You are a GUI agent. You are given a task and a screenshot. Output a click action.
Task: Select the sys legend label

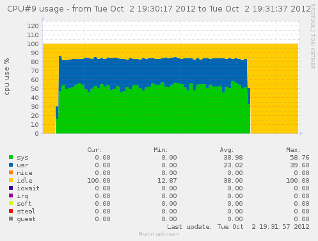[22, 158]
